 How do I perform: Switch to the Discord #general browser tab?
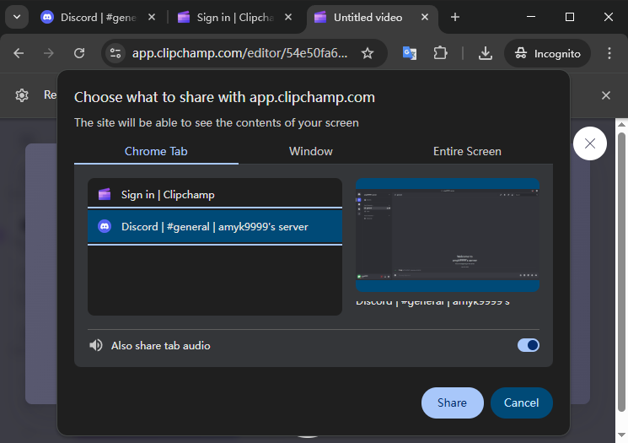pyautogui.click(x=98, y=17)
